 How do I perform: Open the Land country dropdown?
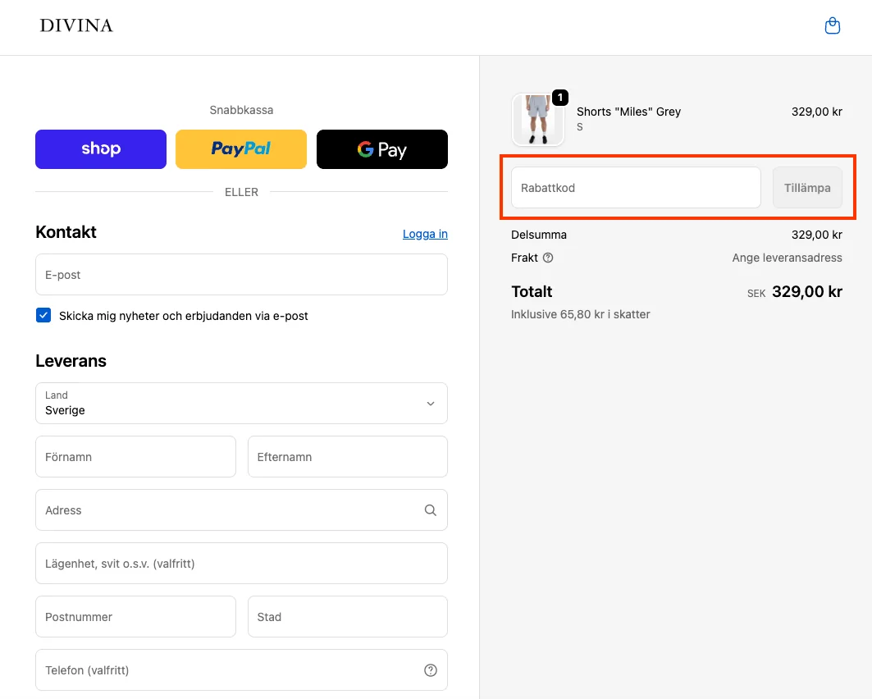click(x=241, y=404)
